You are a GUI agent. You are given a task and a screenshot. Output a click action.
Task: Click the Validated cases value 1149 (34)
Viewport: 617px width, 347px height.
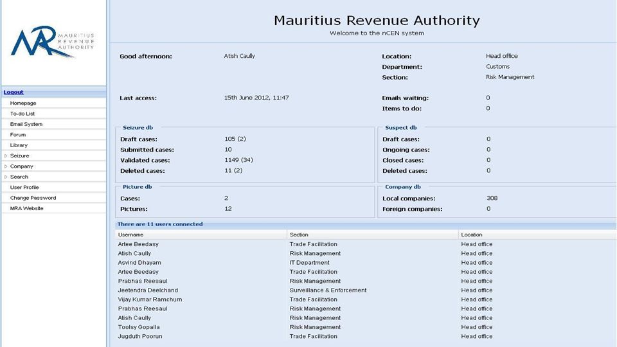[x=238, y=160]
